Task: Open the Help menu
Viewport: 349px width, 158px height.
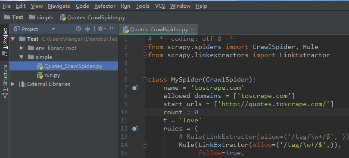Action: (201, 6)
